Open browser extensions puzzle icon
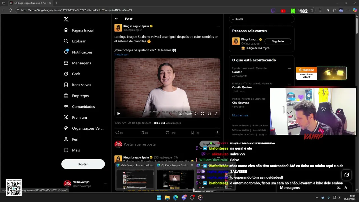This screenshot has height=202, width=359. click(320, 10)
